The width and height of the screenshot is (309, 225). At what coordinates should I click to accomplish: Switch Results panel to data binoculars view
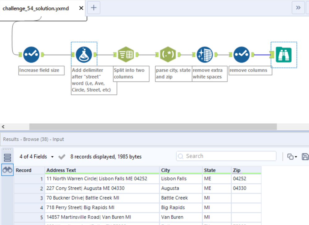click(7, 170)
